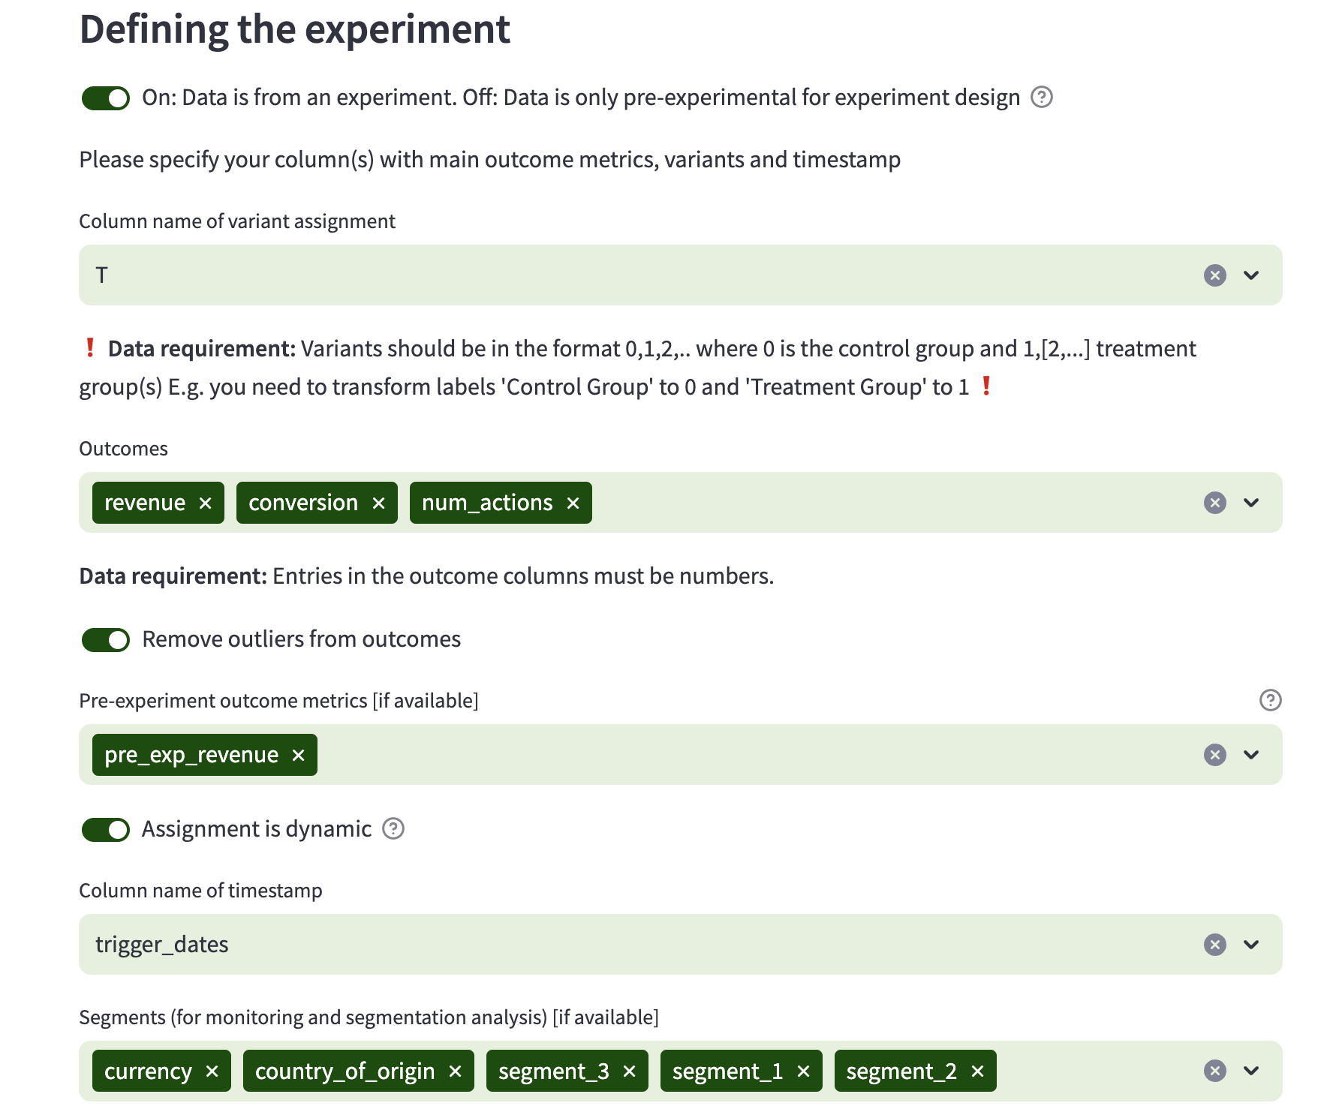Viewport: 1330px width, 1109px height.
Task: Clear the variant assignment selection with the x circle
Action: [x=1214, y=275]
